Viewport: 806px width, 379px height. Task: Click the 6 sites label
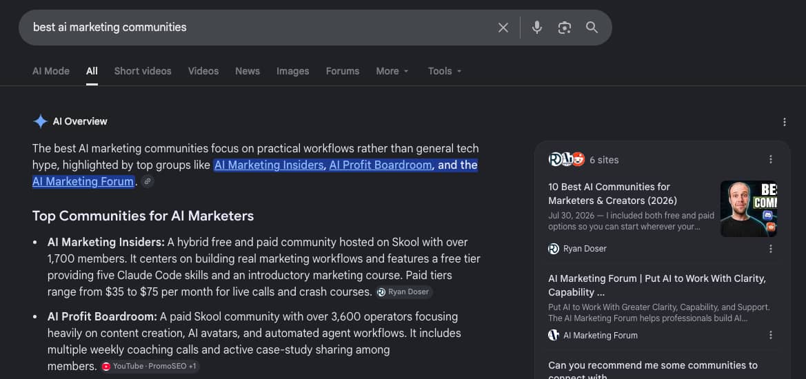point(604,160)
